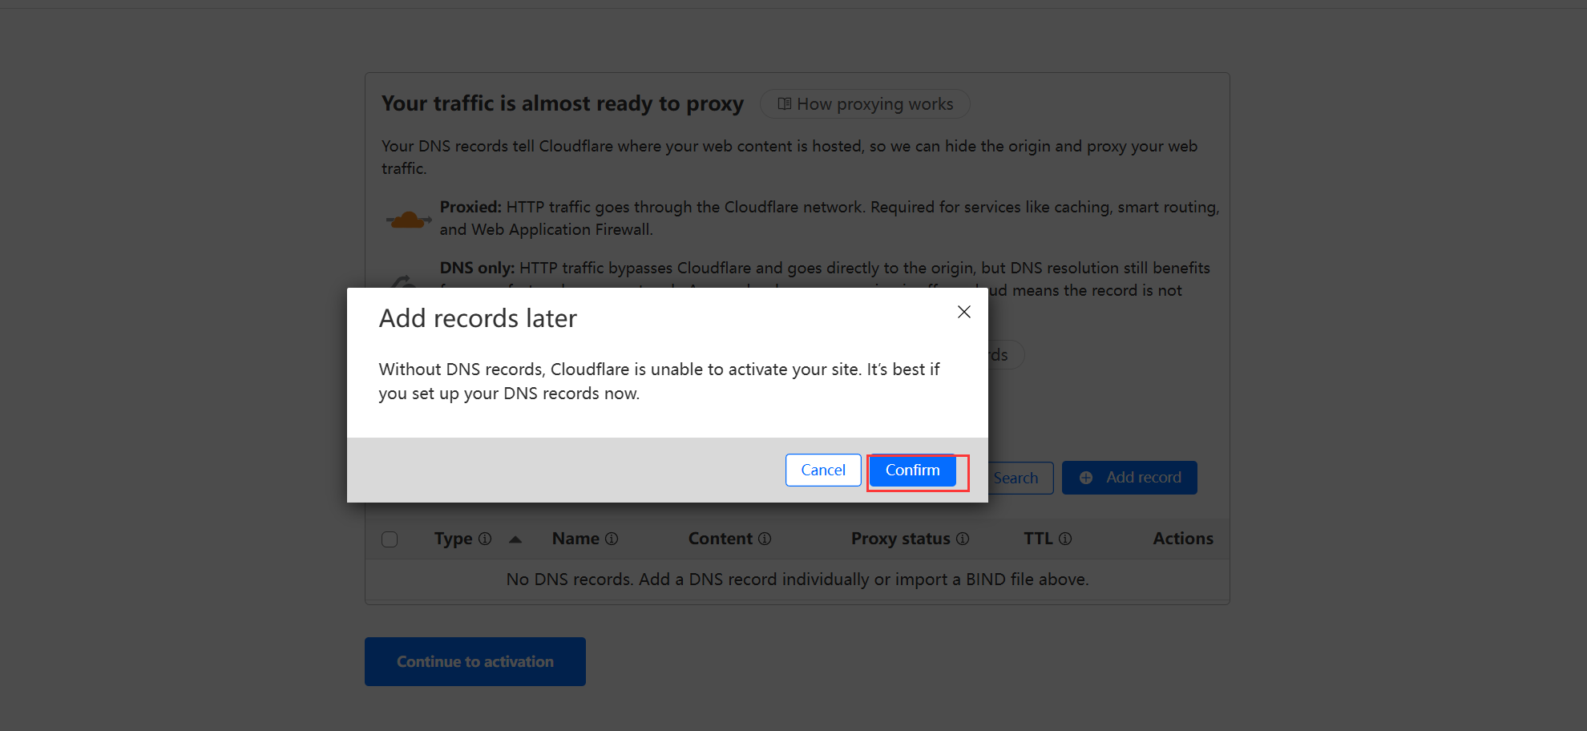Click the Type column header label
The height and width of the screenshot is (731, 1587).
tap(453, 539)
